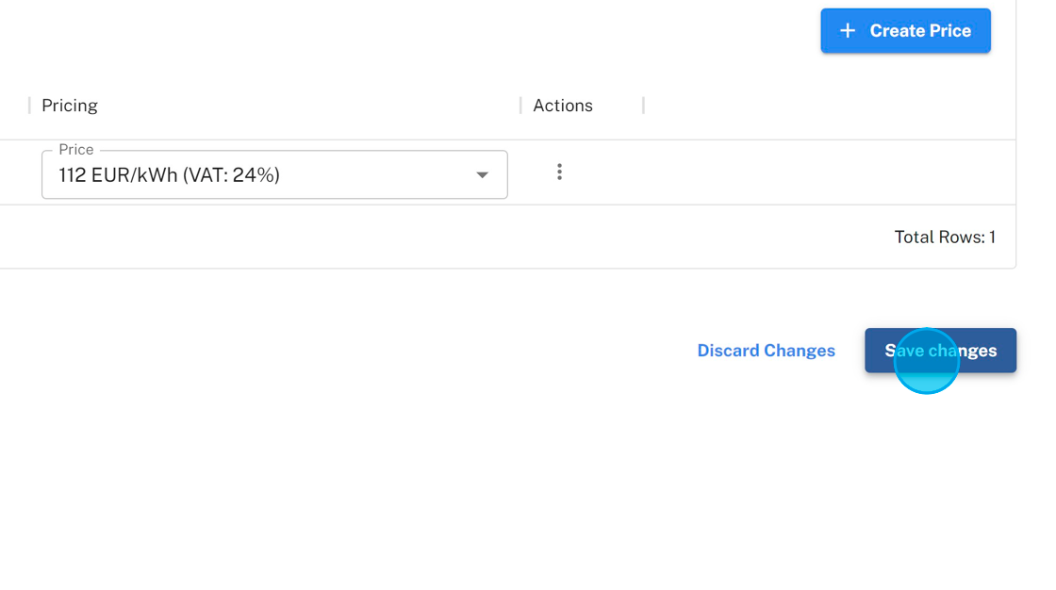Viewport: 1056px width, 590px height.
Task: Open the three-dot row actions menu
Action: 559,172
